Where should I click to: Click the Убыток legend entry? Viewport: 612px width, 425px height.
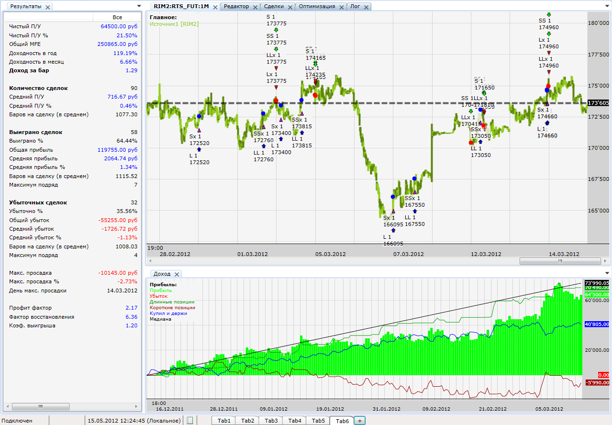click(x=159, y=296)
